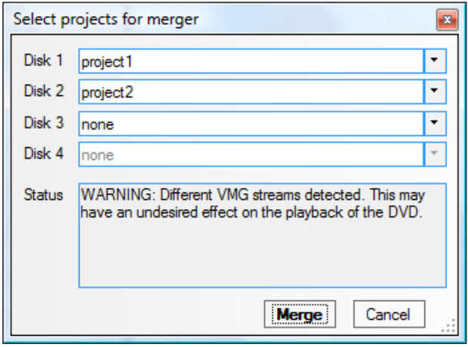Click the greyed-out Disk 4 dropdown arrow
This screenshot has width=468, height=347.
coord(434,153)
